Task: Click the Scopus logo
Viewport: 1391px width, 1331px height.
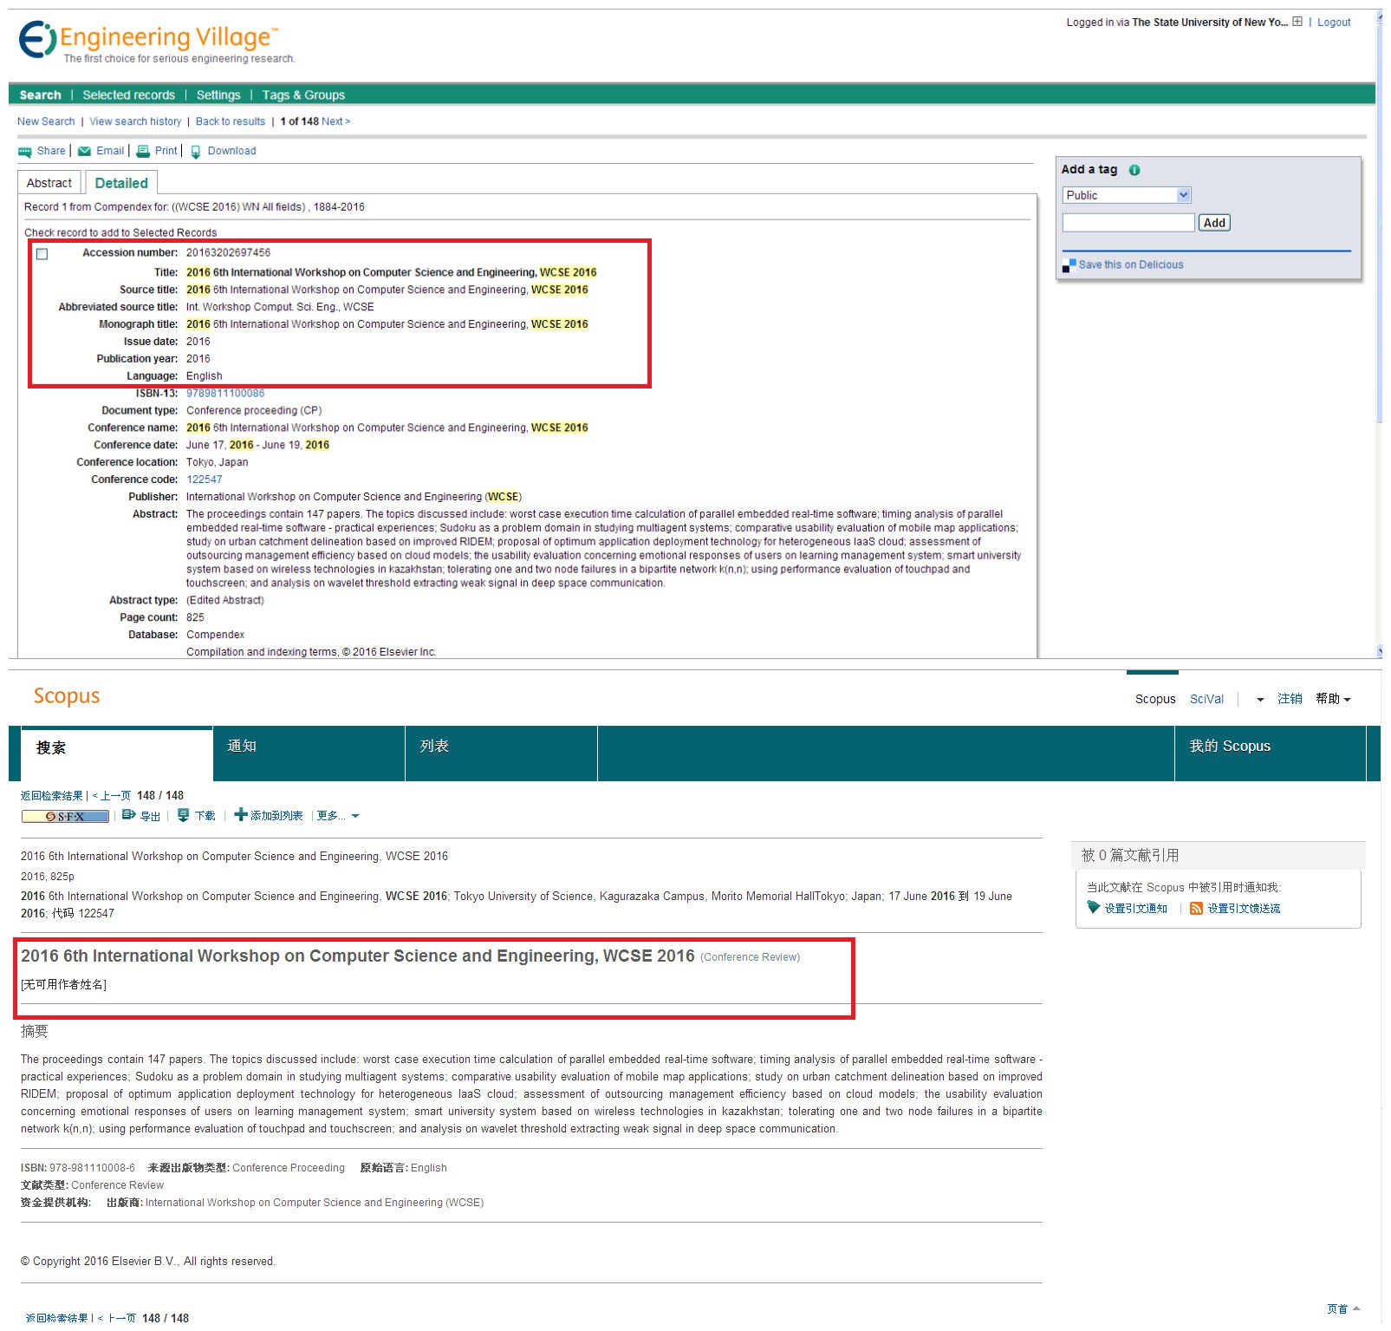Action: pos(67,696)
